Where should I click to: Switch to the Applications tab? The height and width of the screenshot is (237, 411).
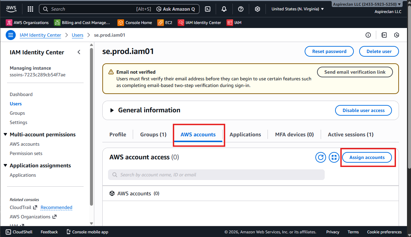245,134
